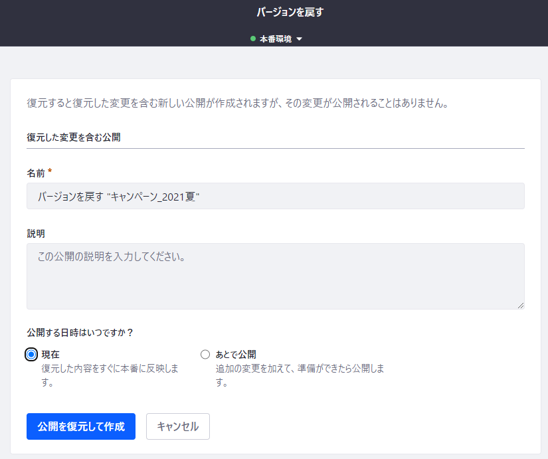Click the 本番環境 environment label

tap(275, 39)
